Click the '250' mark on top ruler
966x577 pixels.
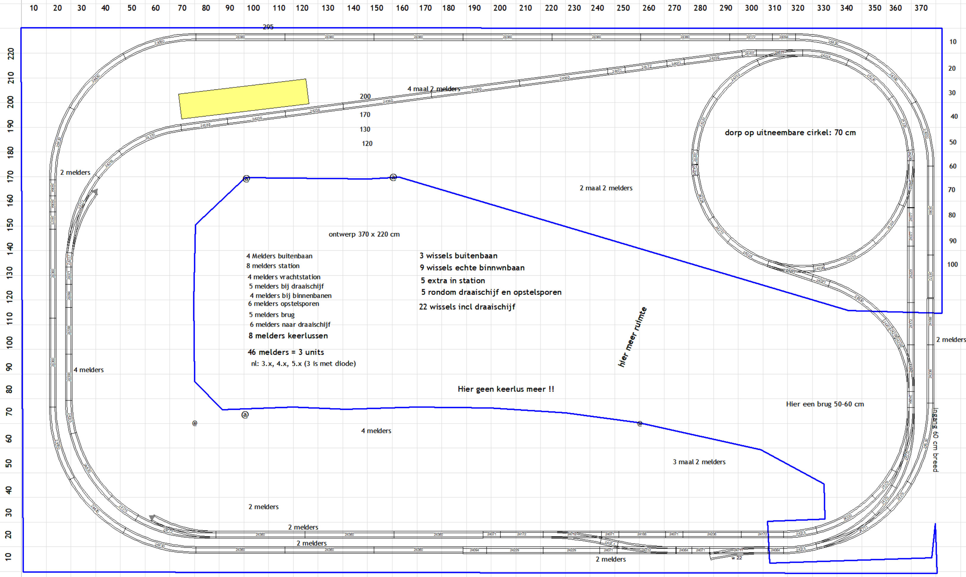[623, 8]
